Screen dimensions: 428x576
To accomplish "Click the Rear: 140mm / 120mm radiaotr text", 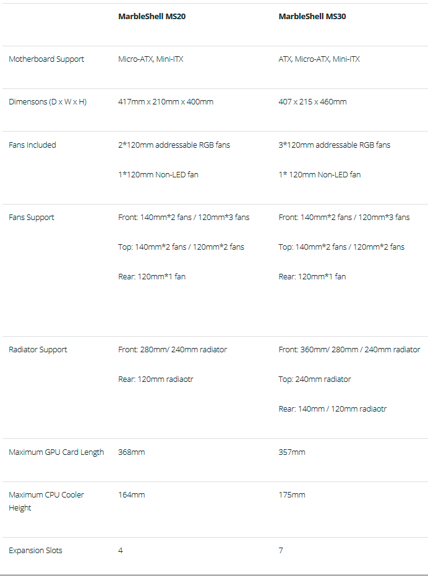I will tap(333, 409).
